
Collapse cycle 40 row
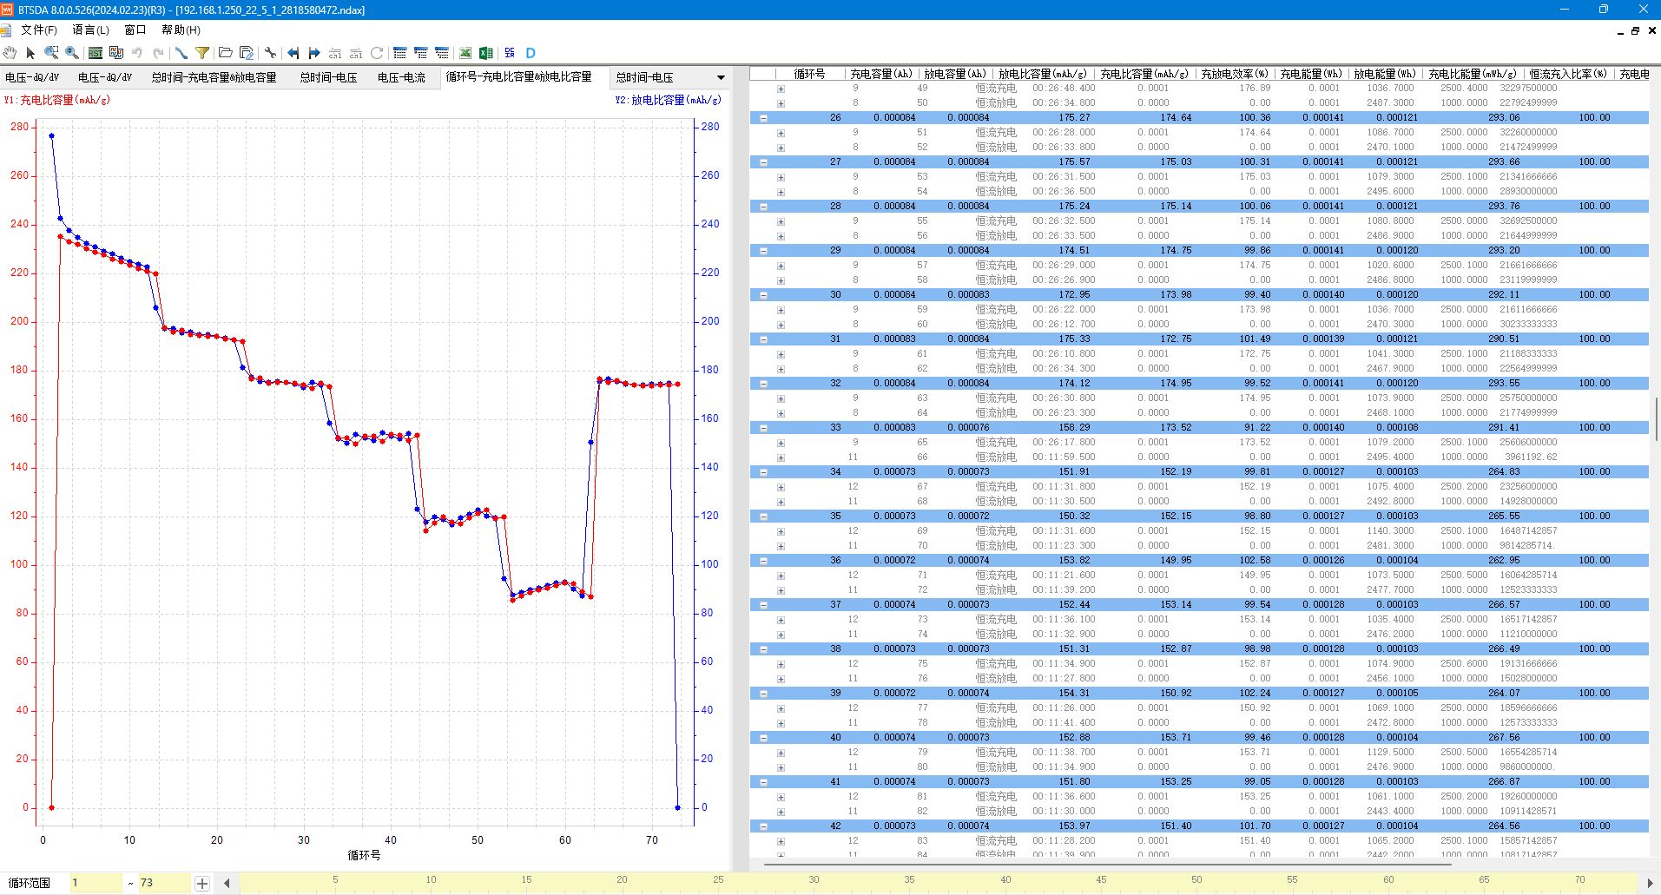click(764, 738)
